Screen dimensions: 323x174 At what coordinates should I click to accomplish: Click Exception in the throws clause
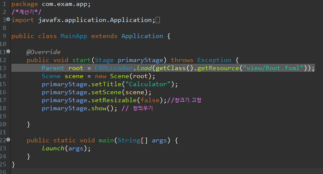pos(214,60)
